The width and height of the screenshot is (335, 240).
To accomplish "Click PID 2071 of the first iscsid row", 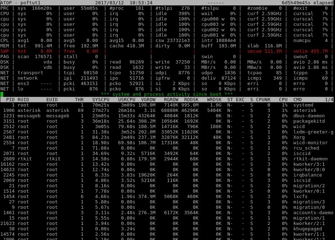I will click(9, 154).
